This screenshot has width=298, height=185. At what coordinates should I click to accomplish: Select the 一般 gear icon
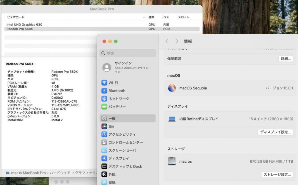pos(104,118)
